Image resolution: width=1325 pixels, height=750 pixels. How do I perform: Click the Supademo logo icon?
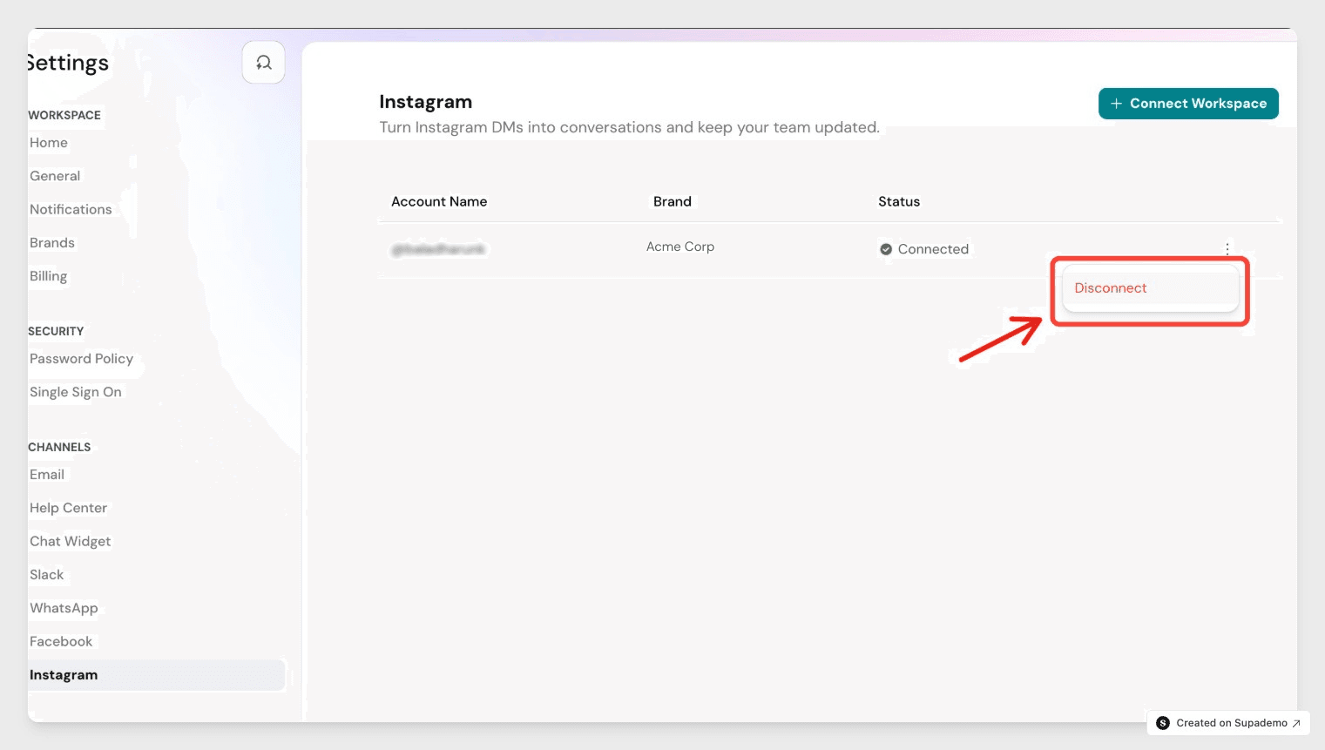[x=1163, y=723]
